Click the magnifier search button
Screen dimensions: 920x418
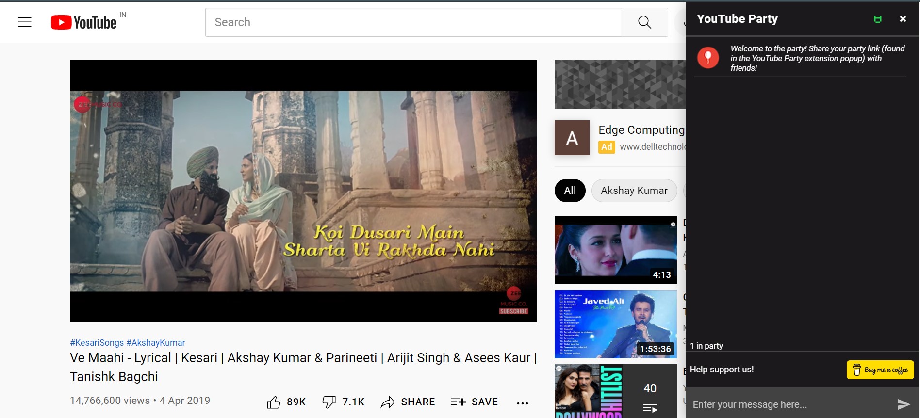pyautogui.click(x=644, y=22)
